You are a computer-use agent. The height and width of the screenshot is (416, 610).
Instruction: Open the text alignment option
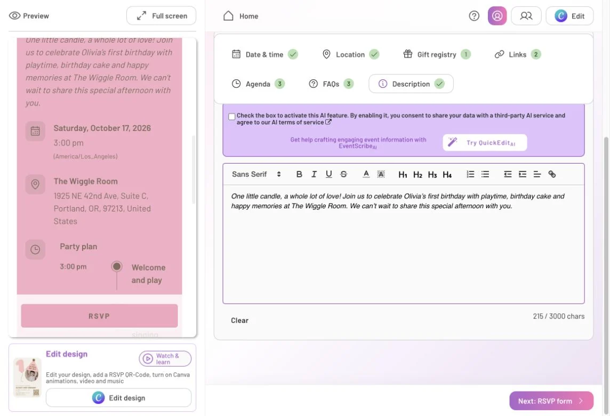537,174
